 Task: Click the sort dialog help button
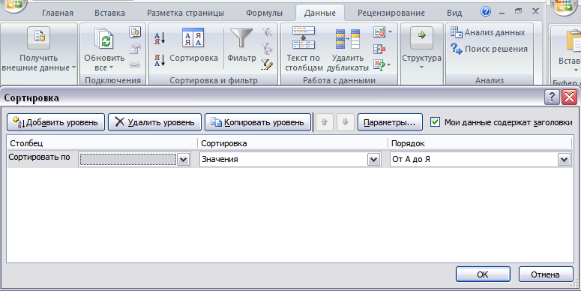(552, 97)
